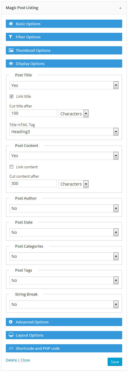Click the picture icon in Thumbnail Options
The height and width of the screenshot is (372, 128).
coord(11,50)
